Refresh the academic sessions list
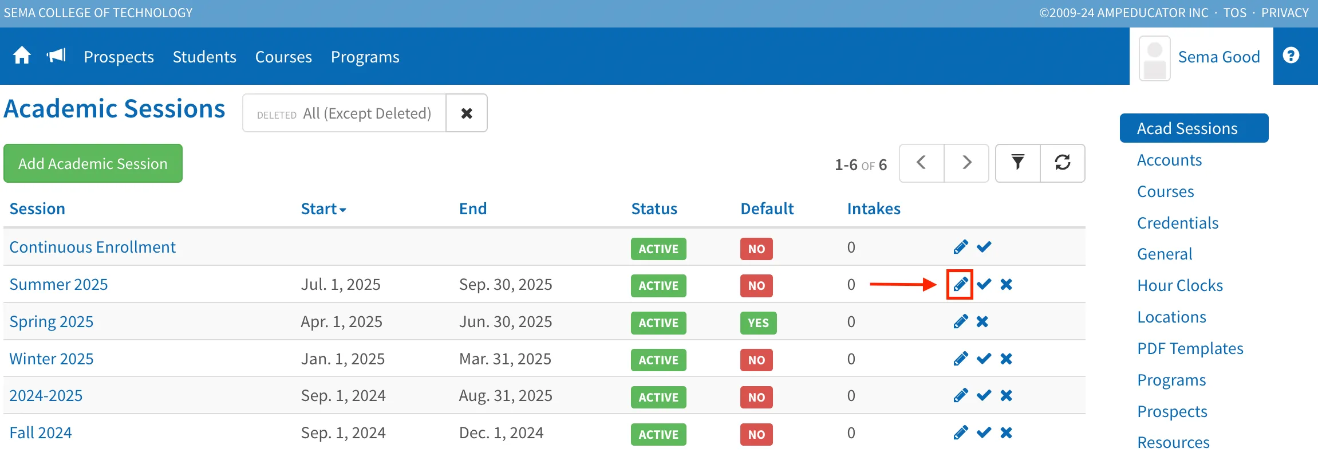The height and width of the screenshot is (456, 1318). pos(1063,163)
